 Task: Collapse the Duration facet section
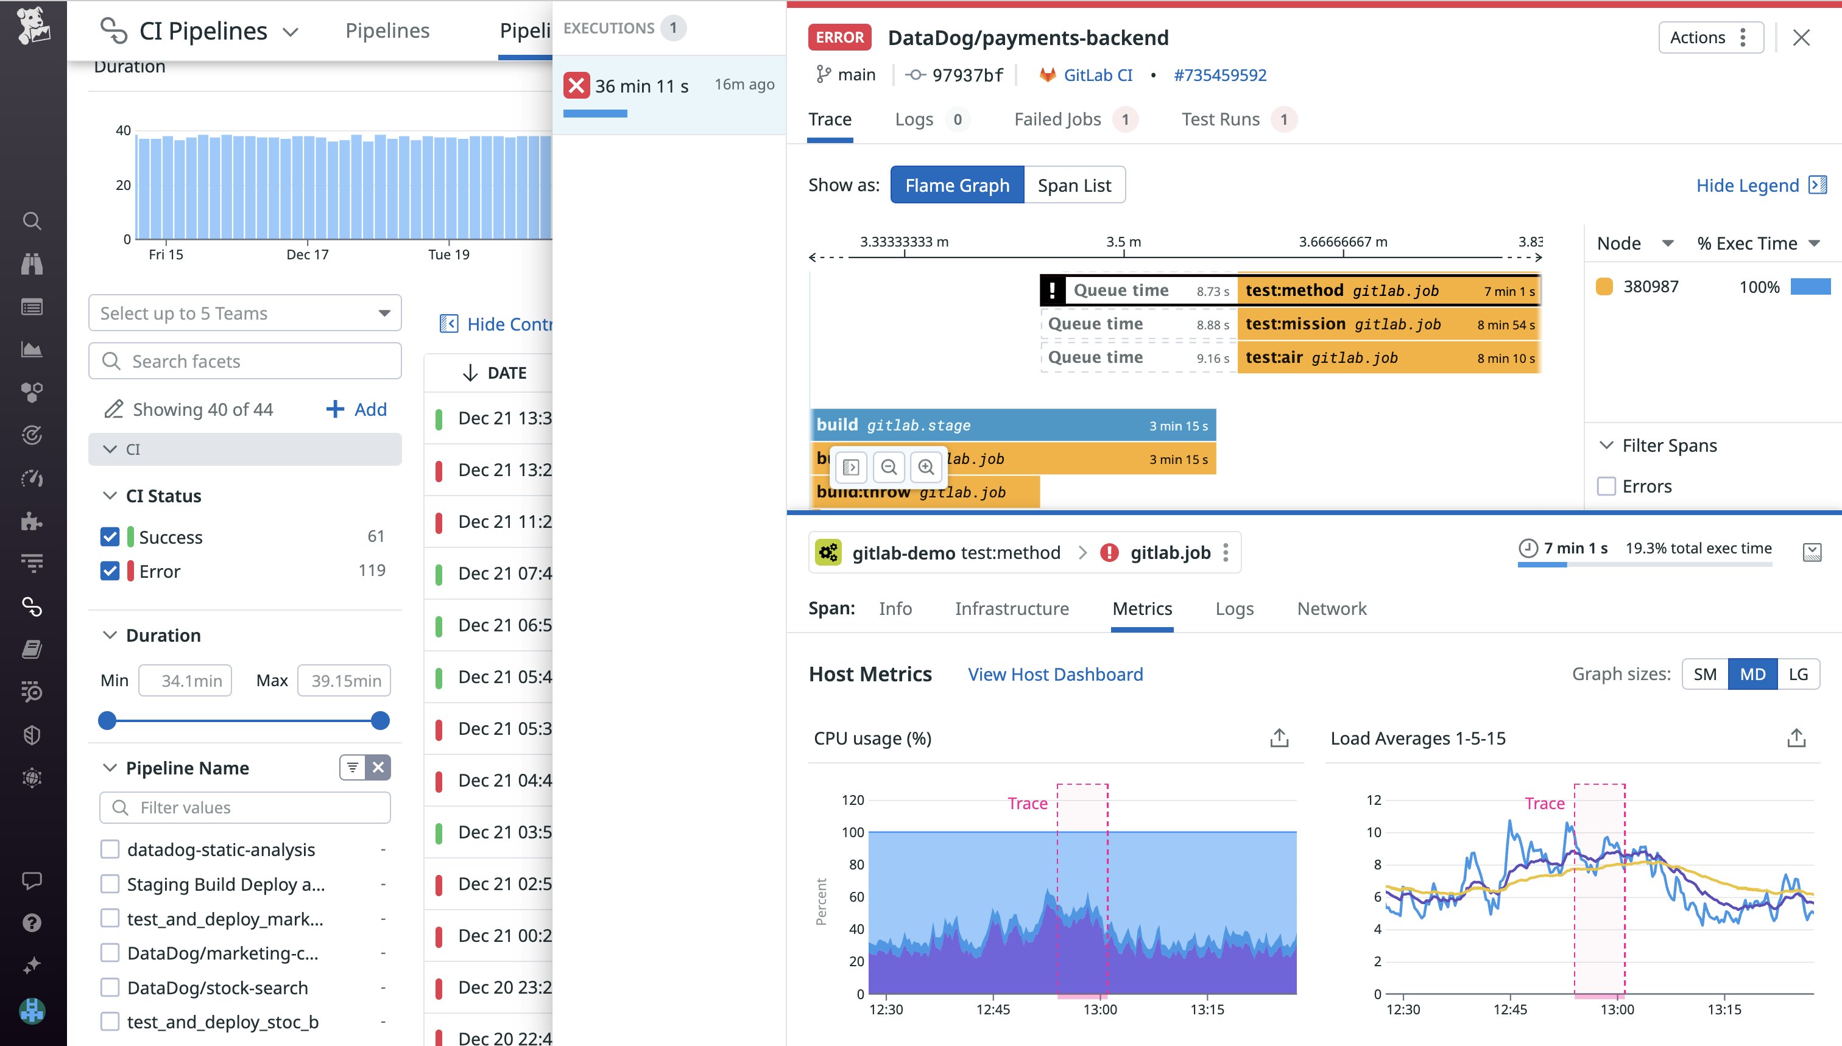tap(110, 635)
